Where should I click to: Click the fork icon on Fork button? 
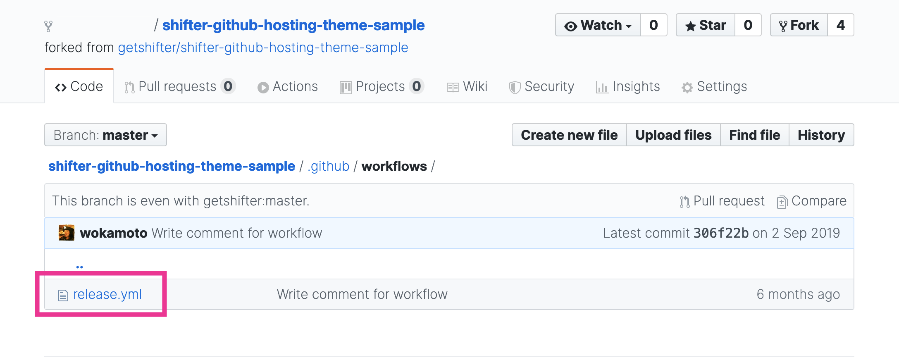coord(783,26)
